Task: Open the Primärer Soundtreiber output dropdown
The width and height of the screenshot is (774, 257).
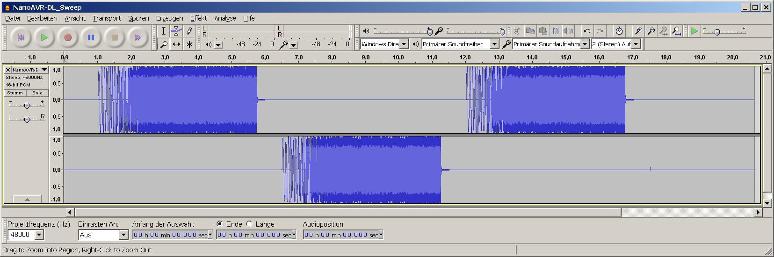Action: (494, 44)
